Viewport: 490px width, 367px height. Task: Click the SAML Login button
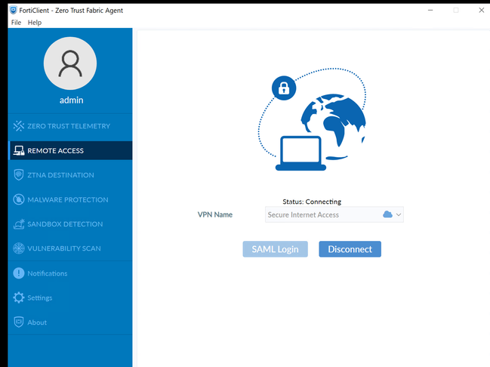(275, 249)
